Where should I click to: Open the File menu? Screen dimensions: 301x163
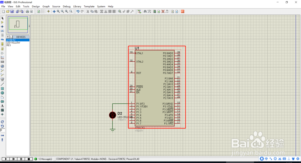[3, 6]
